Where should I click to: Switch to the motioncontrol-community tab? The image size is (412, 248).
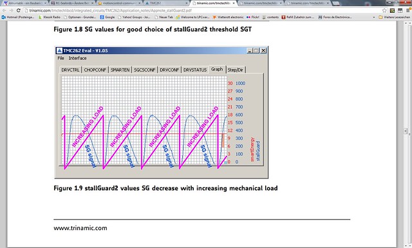(x=118, y=3)
